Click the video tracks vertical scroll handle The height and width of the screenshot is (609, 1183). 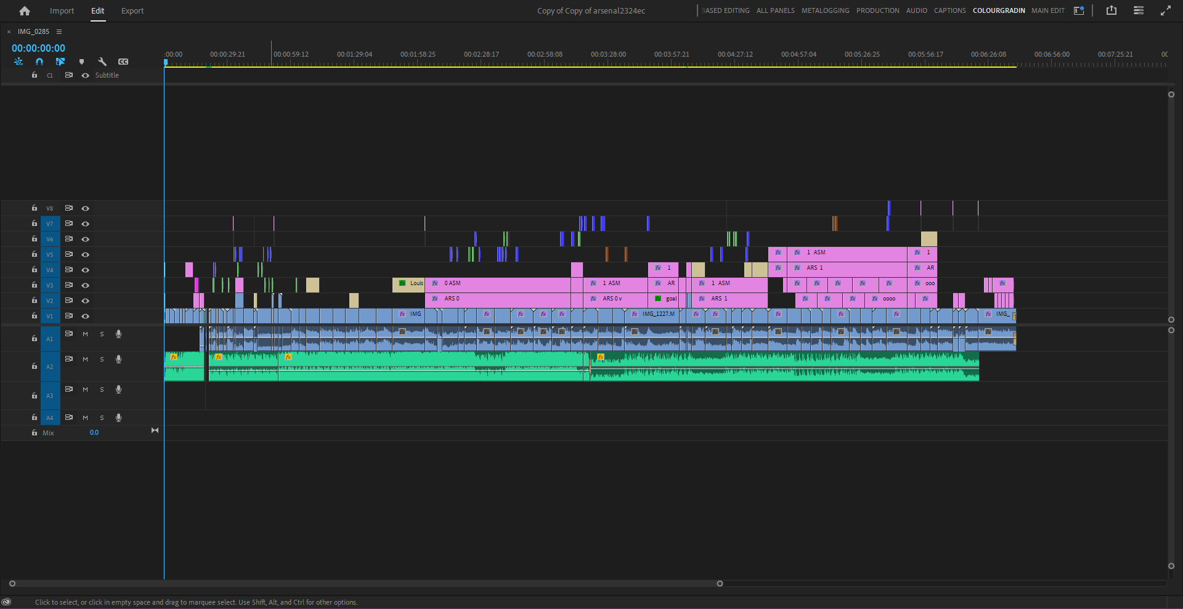pos(1171,94)
